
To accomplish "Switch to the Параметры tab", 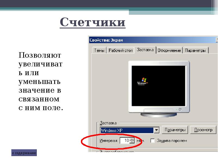I will [x=195, y=51].
